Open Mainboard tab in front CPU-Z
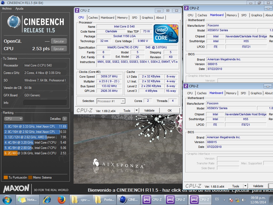The height and width of the screenshot is (205, 273). click(107, 18)
